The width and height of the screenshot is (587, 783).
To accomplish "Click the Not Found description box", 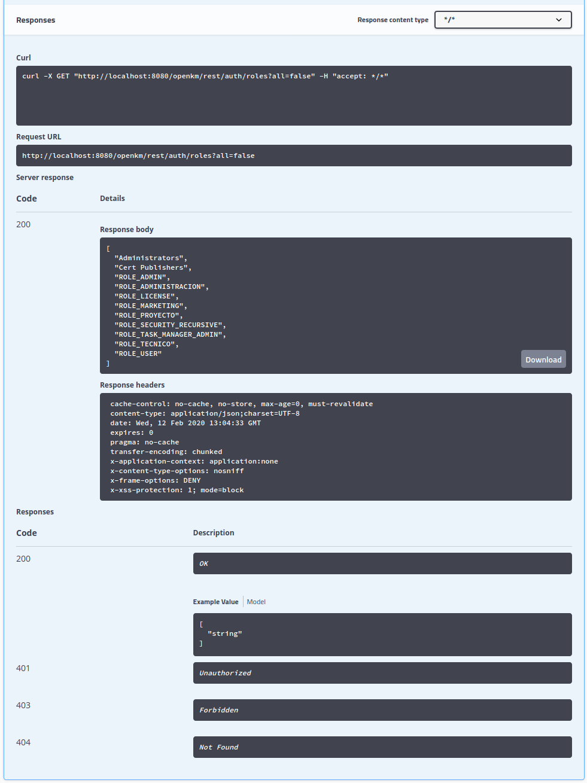I will 382,747.
